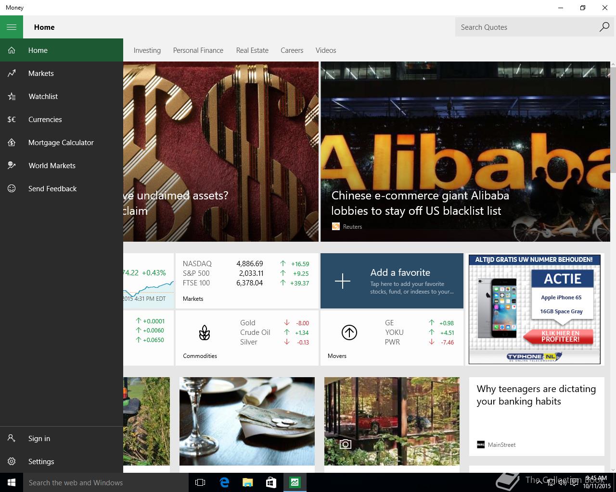Image resolution: width=616 pixels, height=492 pixels.
Task: Click the World Markets globe icon
Action: click(12, 165)
